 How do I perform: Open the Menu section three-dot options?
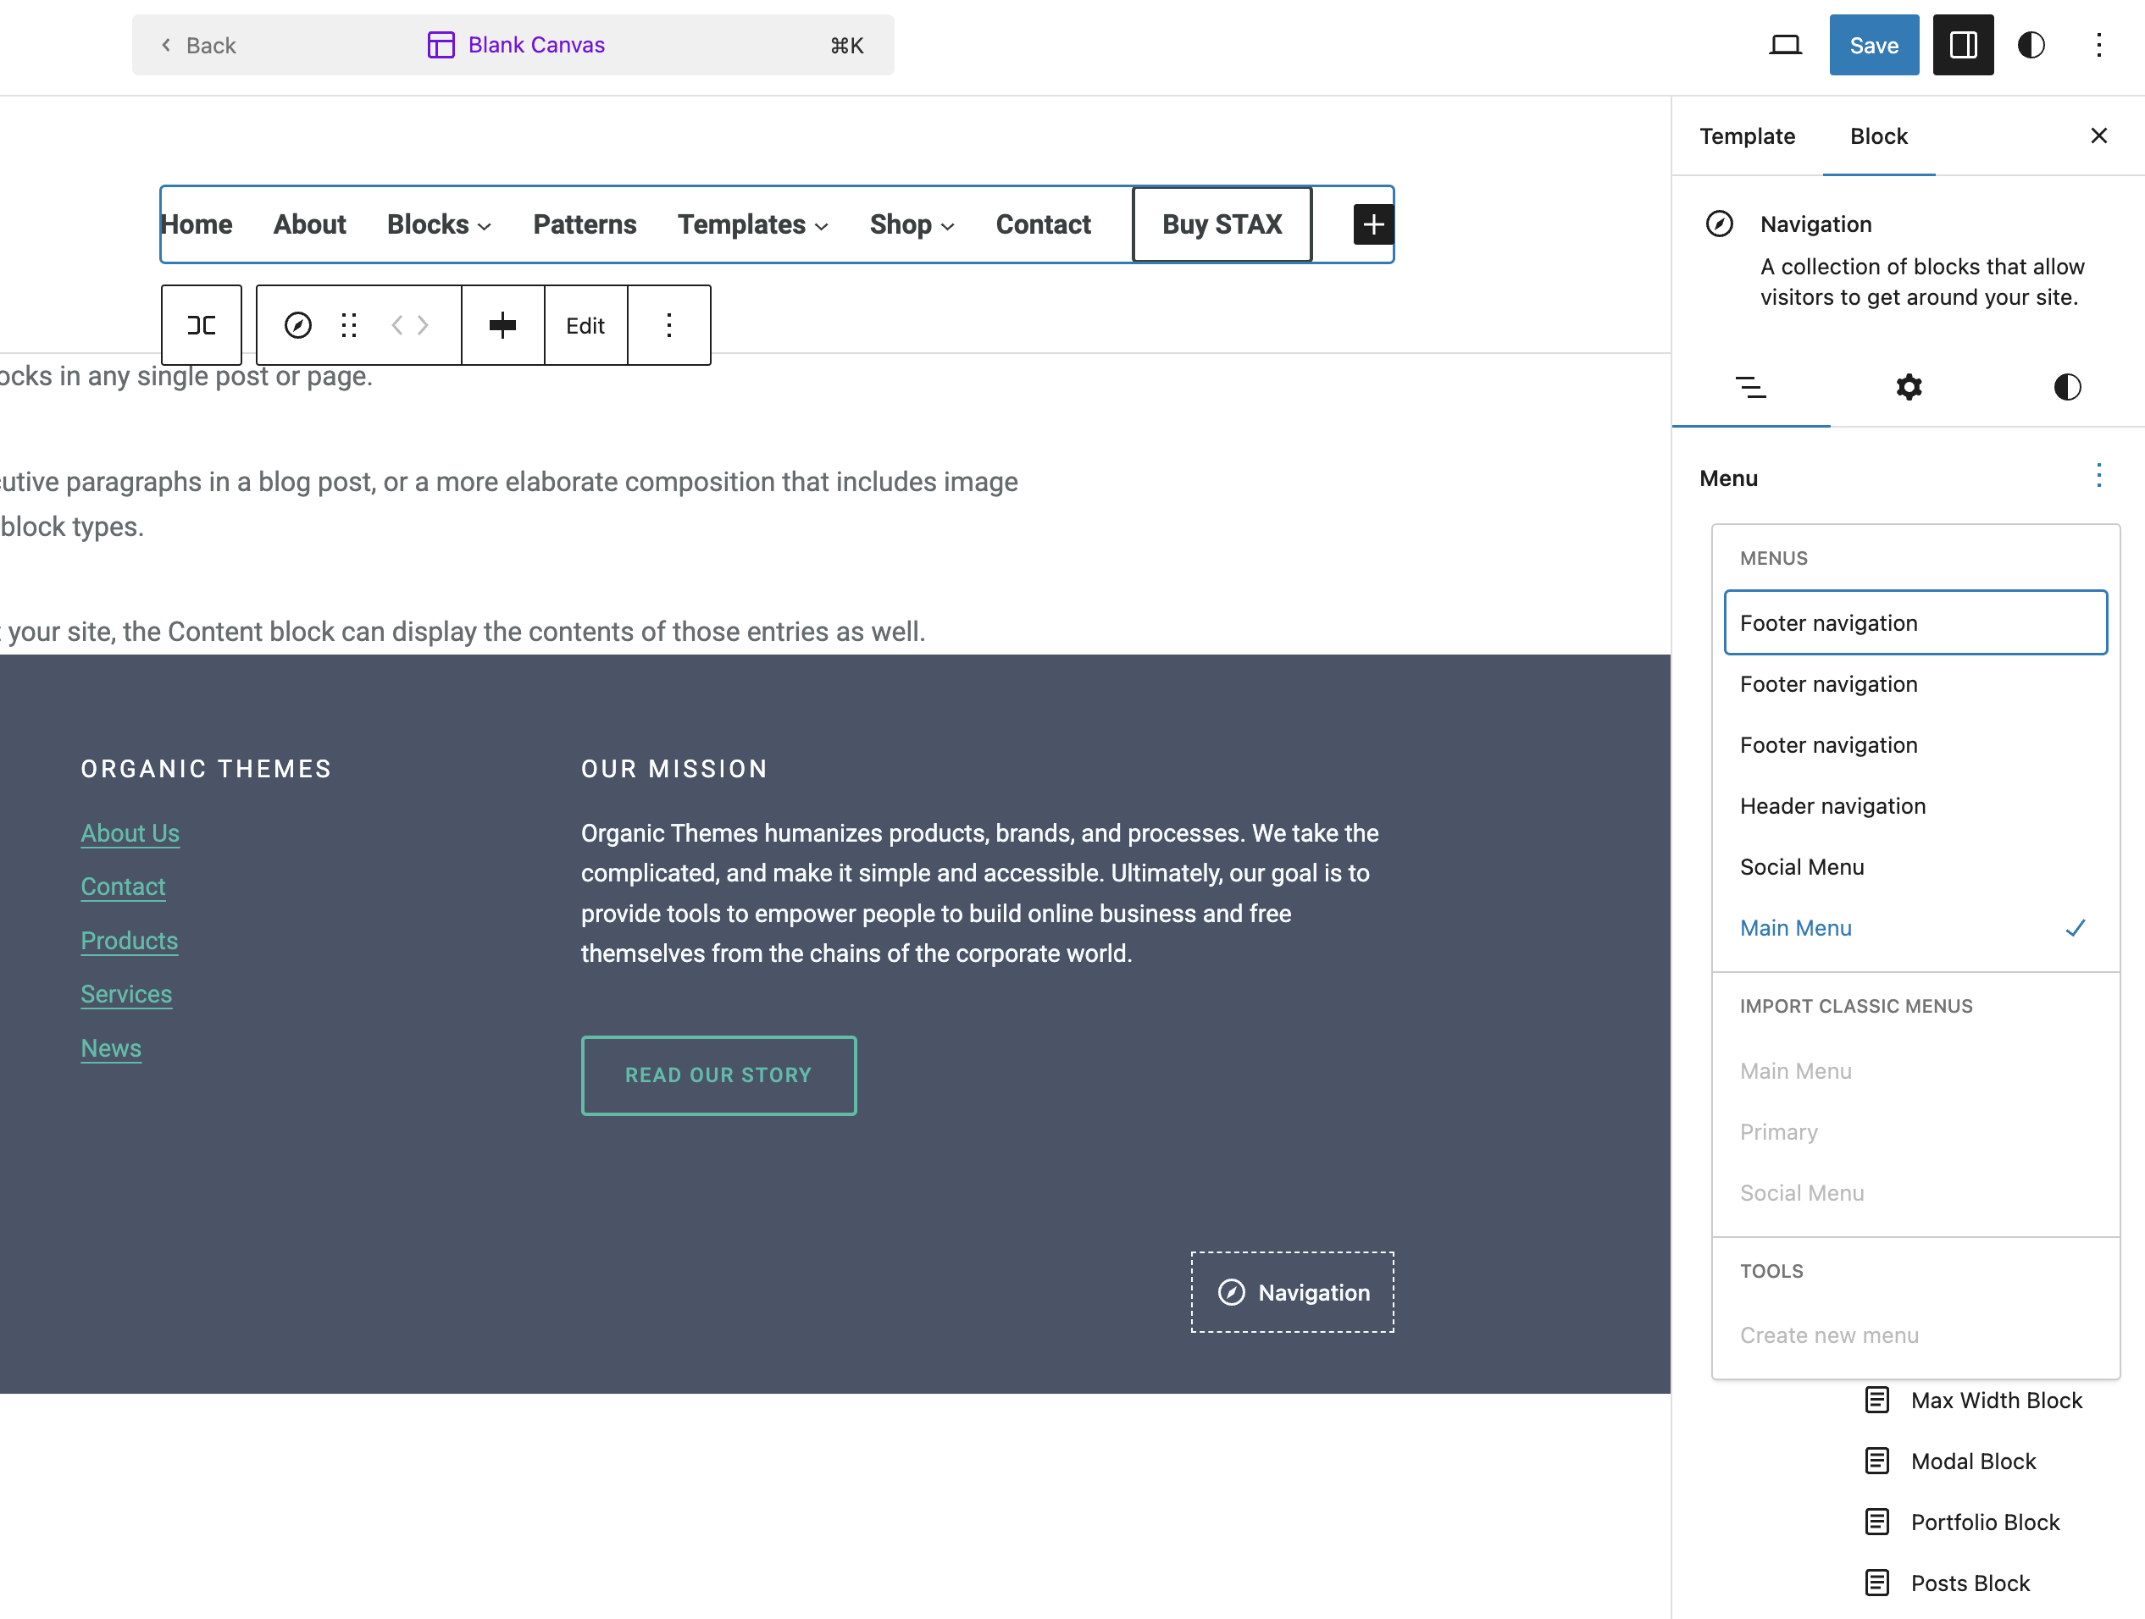click(2098, 476)
